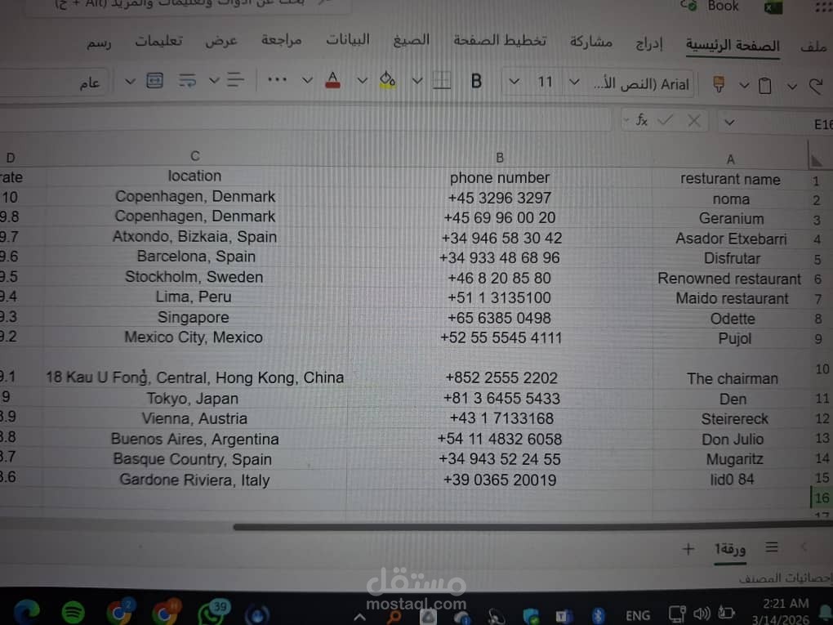Click the general عام number format box
Viewport: 833px width, 625px height.
[x=55, y=83]
